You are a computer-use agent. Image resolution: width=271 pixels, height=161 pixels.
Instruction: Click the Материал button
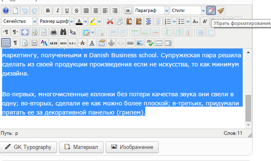click(x=82, y=147)
